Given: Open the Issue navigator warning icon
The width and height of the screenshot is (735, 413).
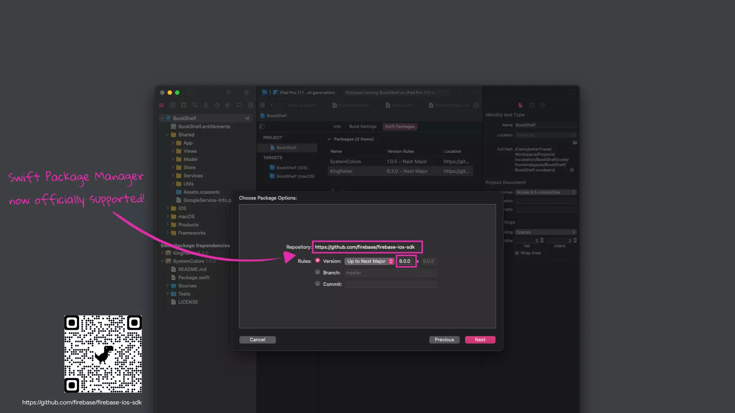Looking at the screenshot, I should click(206, 105).
